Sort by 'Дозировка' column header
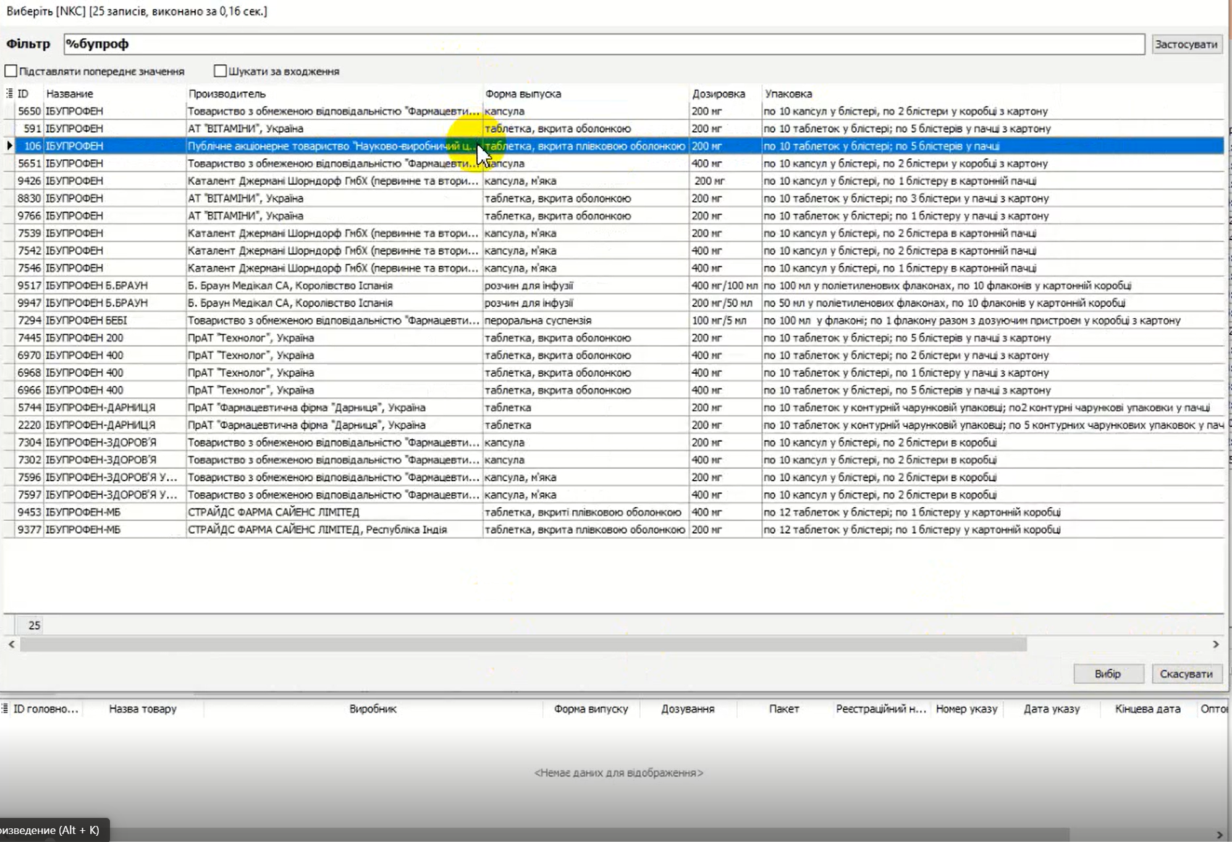 pyautogui.click(x=718, y=94)
